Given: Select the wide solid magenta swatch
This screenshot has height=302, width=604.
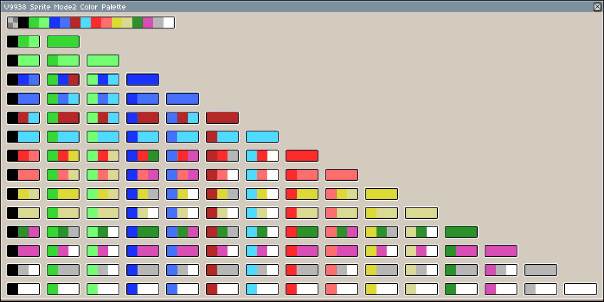Looking at the screenshot, I should 500,252.
